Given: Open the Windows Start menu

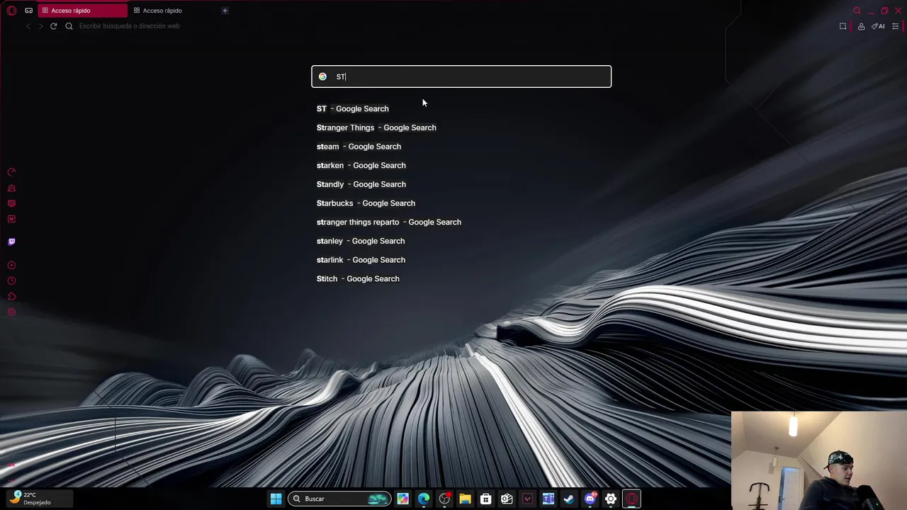Looking at the screenshot, I should (x=276, y=499).
